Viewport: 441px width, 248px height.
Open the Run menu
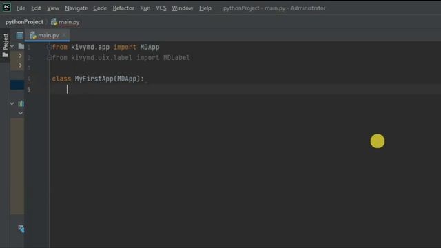tap(145, 8)
